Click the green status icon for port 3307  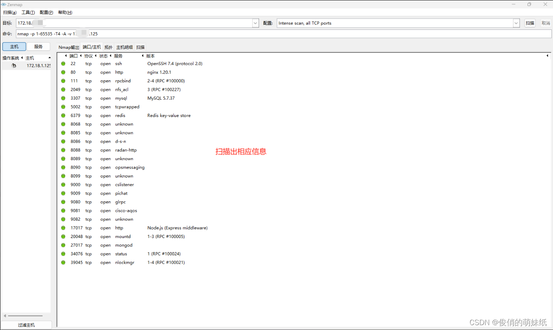[63, 98]
